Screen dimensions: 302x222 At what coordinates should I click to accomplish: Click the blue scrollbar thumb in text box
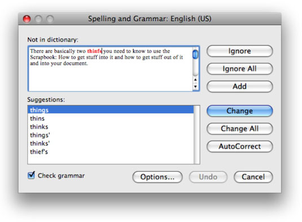point(195,54)
